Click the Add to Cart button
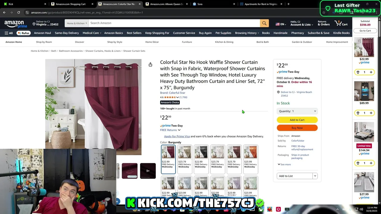Screen dimensions: 381x214 tap(297, 120)
